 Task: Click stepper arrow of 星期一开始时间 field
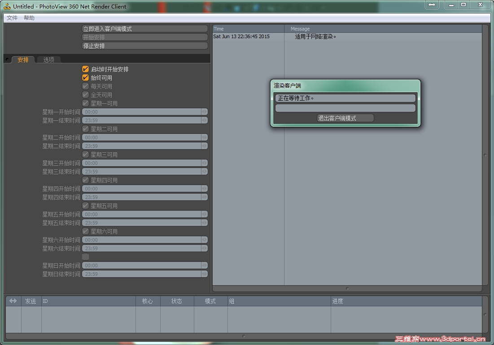[x=205, y=112]
